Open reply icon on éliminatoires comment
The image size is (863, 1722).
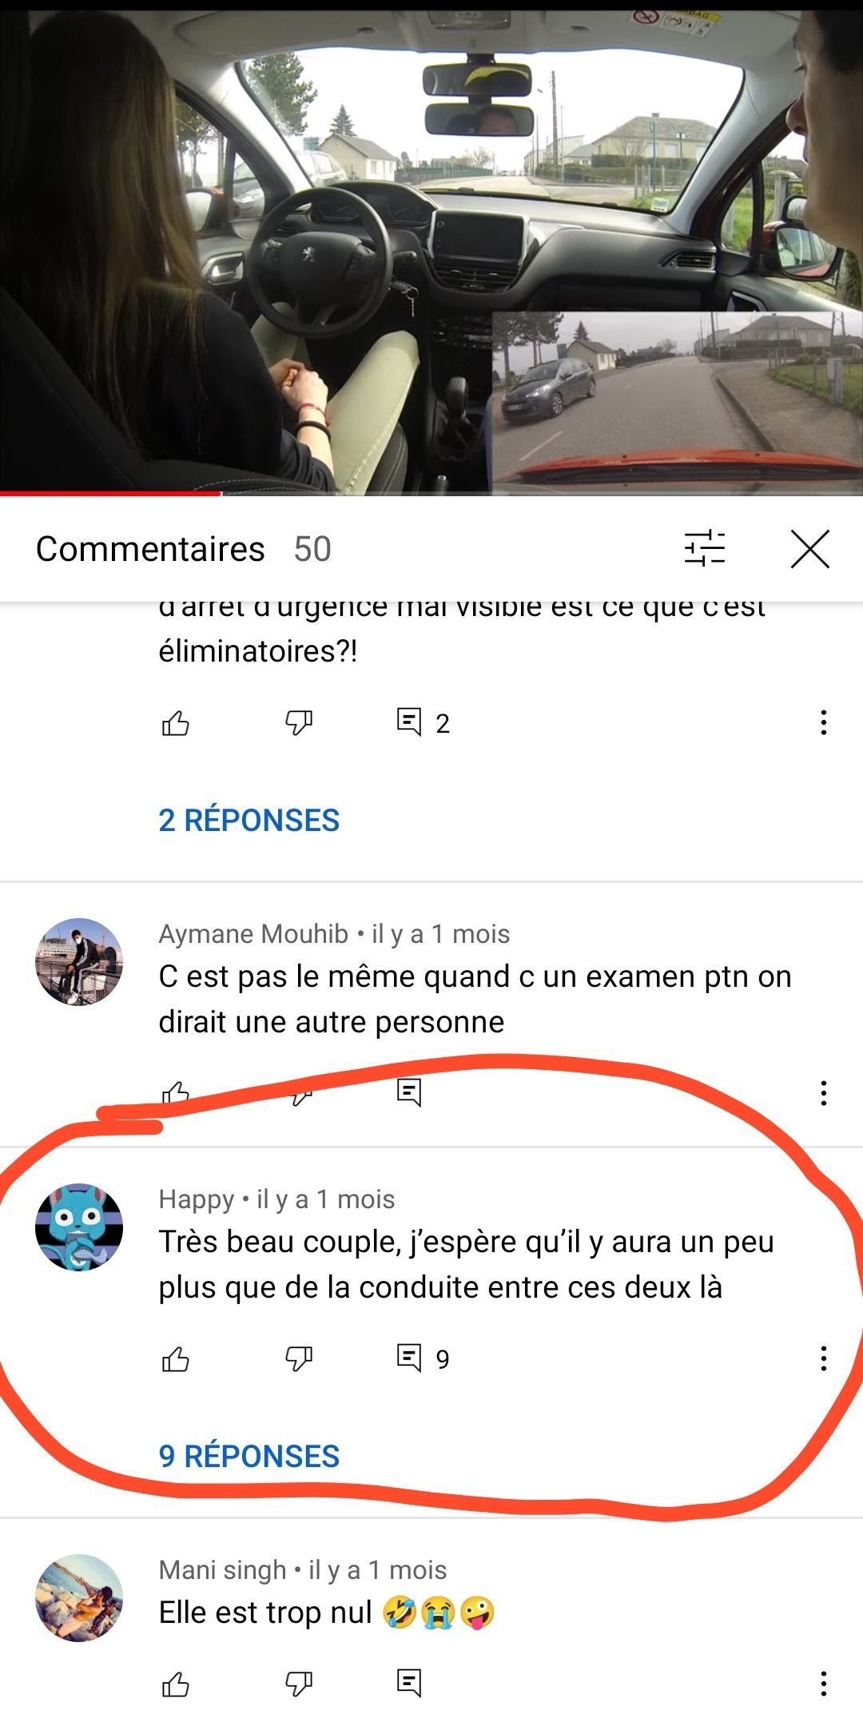pyautogui.click(x=409, y=723)
